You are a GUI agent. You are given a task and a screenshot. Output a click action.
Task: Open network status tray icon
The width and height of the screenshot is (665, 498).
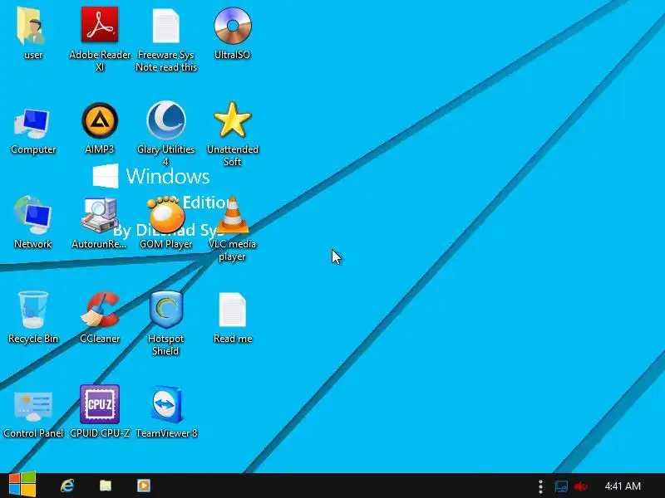pyautogui.click(x=560, y=486)
